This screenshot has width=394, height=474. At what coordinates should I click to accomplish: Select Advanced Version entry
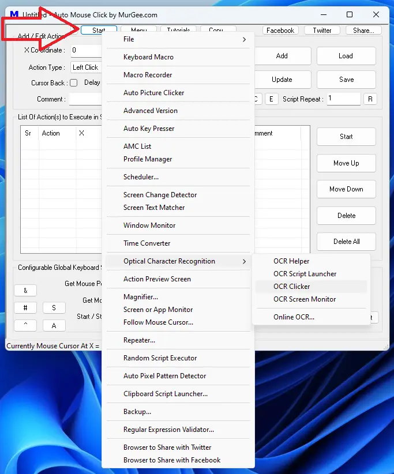[178, 111]
